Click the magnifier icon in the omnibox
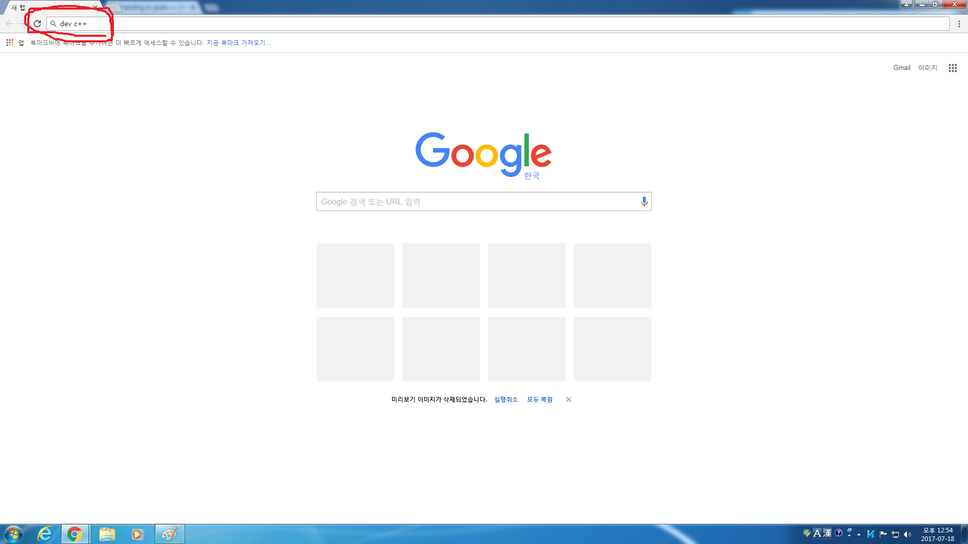 pos(53,24)
